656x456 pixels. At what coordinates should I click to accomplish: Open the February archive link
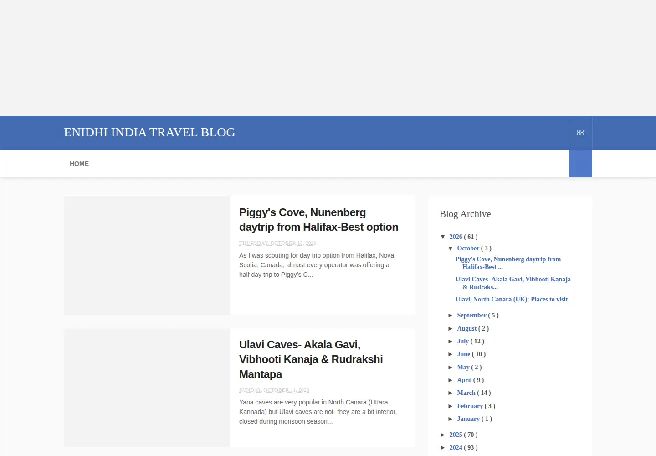(470, 406)
